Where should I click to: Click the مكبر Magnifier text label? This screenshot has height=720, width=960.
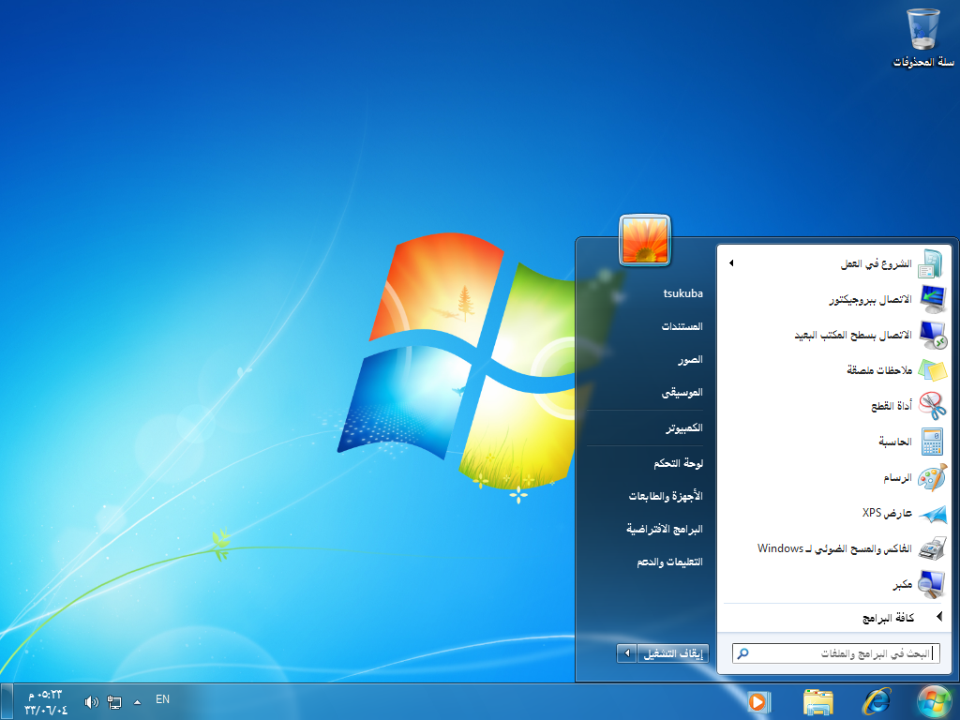coord(903,585)
